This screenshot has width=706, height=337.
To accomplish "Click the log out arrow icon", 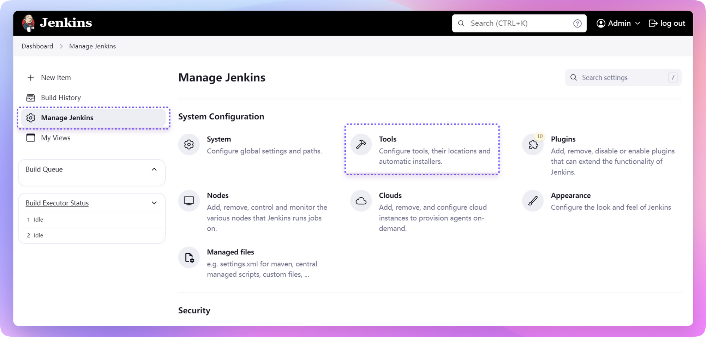I will click(653, 23).
